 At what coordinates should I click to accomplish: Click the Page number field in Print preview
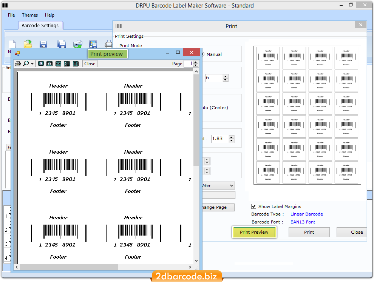(x=189, y=64)
